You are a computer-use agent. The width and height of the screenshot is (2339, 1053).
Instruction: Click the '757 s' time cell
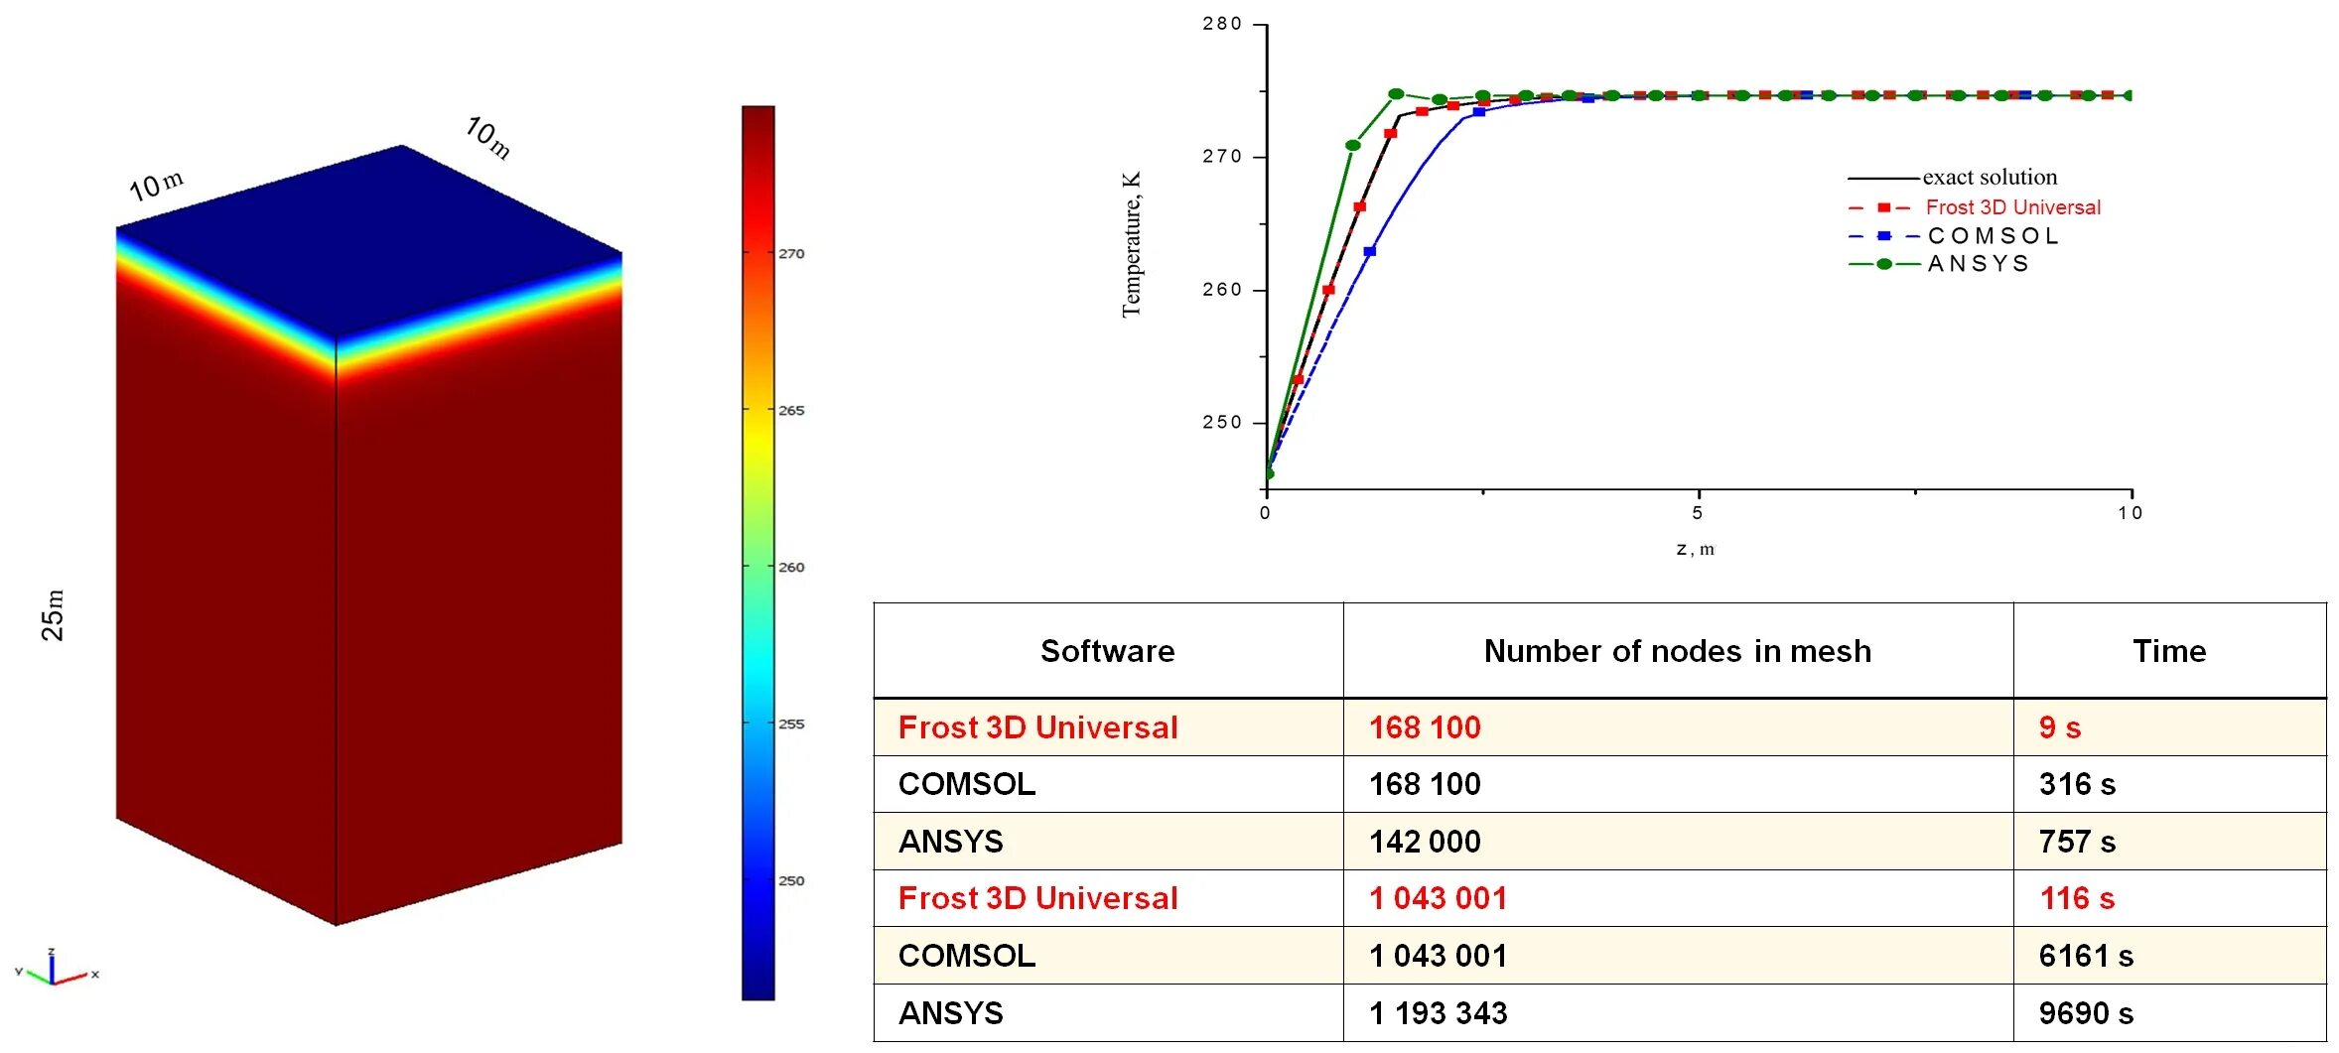click(2170, 842)
